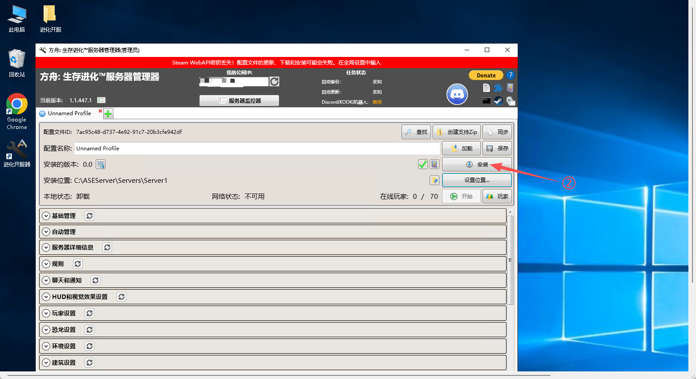The width and height of the screenshot is (696, 379).
Task: Click the 开始 start button
Action: click(461, 196)
